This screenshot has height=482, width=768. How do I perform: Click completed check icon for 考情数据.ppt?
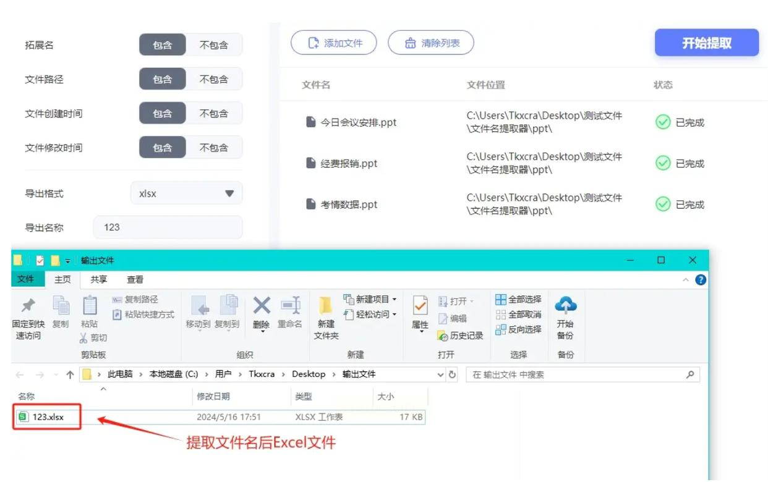(663, 204)
